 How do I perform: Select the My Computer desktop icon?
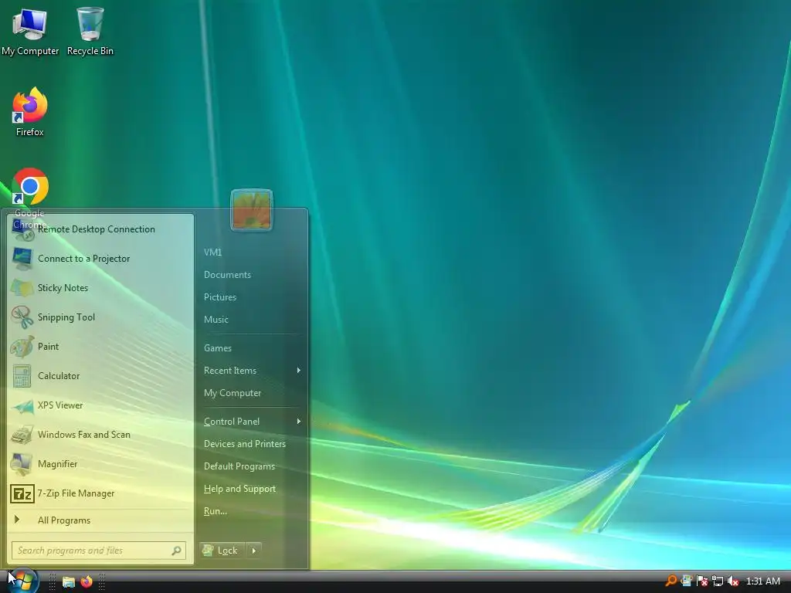click(x=30, y=31)
